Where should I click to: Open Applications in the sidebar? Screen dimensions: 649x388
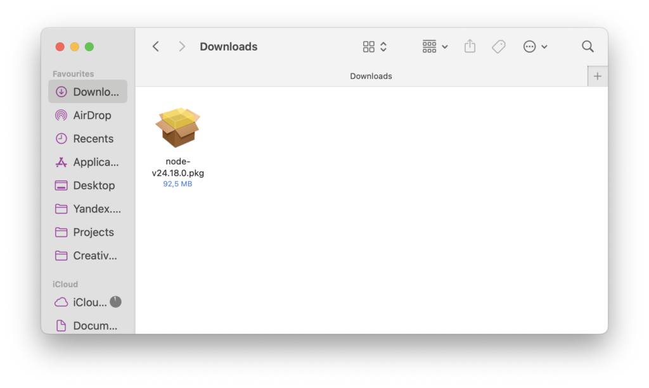[87, 162]
